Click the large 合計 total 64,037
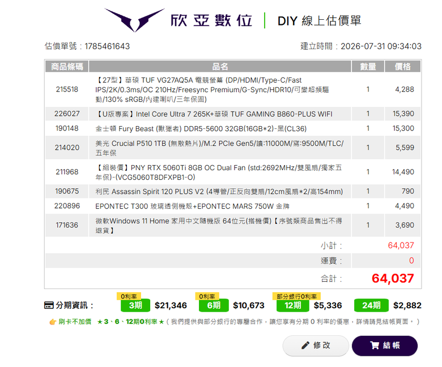This screenshot has height=367, width=442. pyautogui.click(x=393, y=278)
